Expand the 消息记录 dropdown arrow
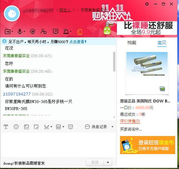 pos(112,127)
